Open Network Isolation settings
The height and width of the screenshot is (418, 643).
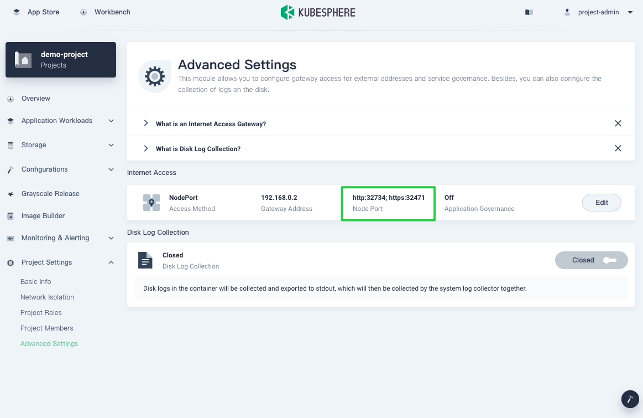(47, 297)
